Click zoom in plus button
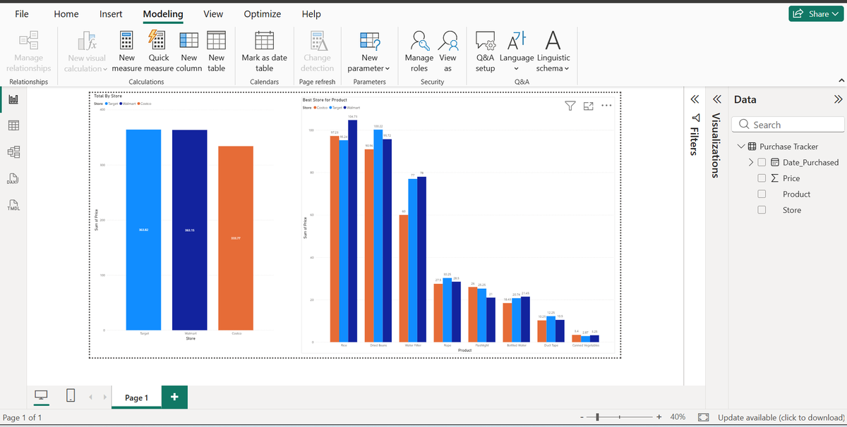The image size is (847, 427). tap(659, 417)
